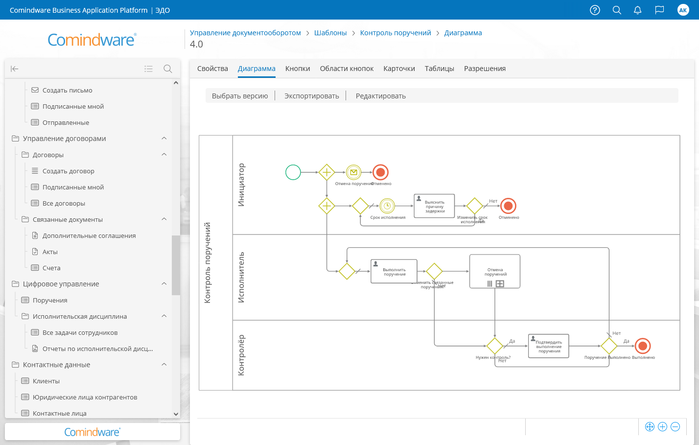Open 'Юридические лица контрагентов' item

(x=85, y=397)
